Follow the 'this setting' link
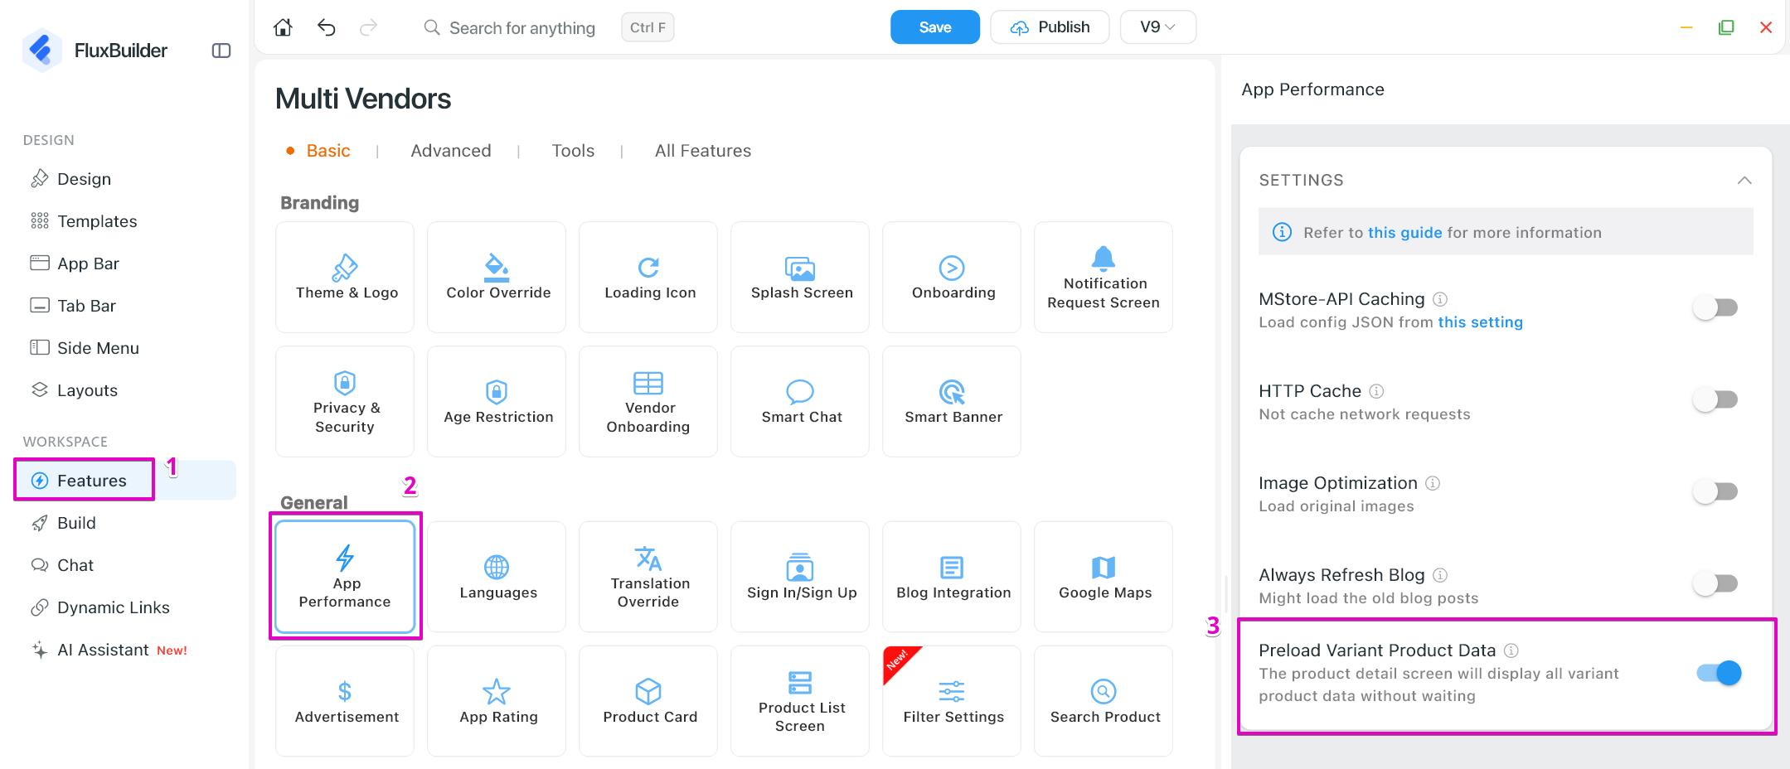The width and height of the screenshot is (1790, 769). (x=1480, y=322)
